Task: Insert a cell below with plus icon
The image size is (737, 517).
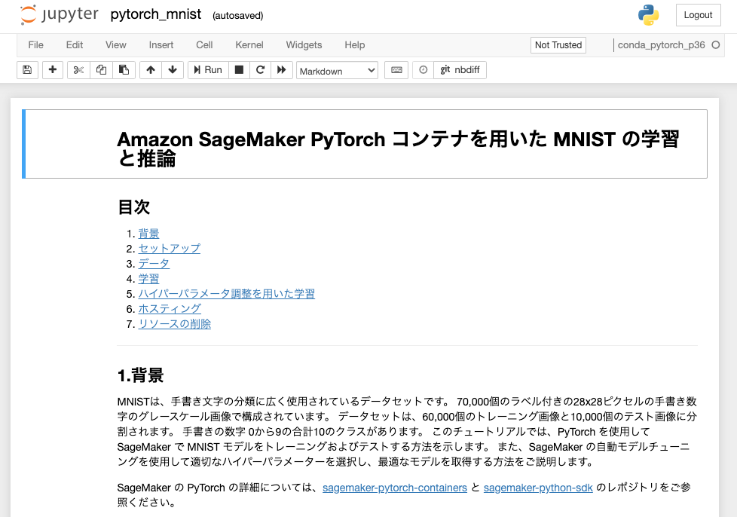Action: coord(53,70)
